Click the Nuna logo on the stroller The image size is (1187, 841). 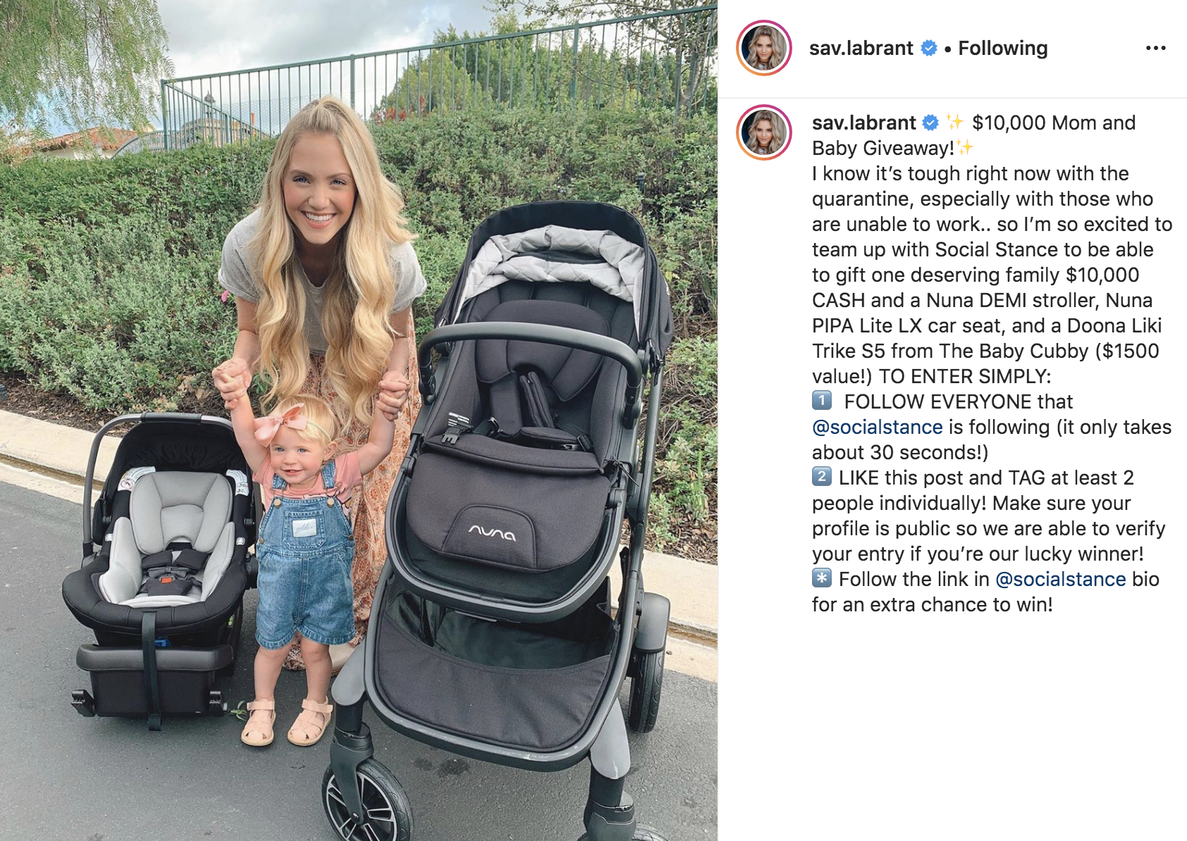click(x=492, y=533)
